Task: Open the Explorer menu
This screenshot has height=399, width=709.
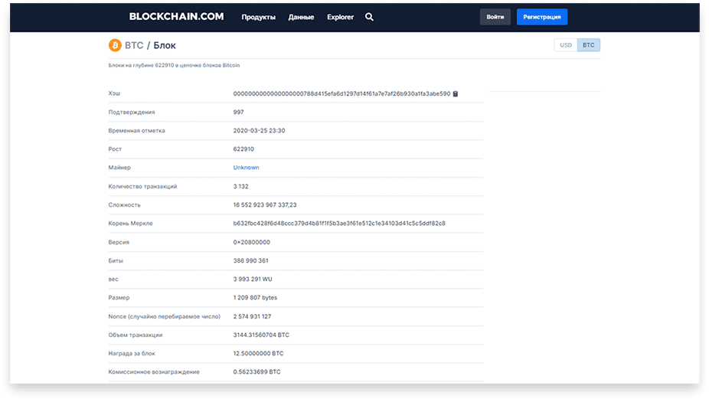Action: (341, 17)
